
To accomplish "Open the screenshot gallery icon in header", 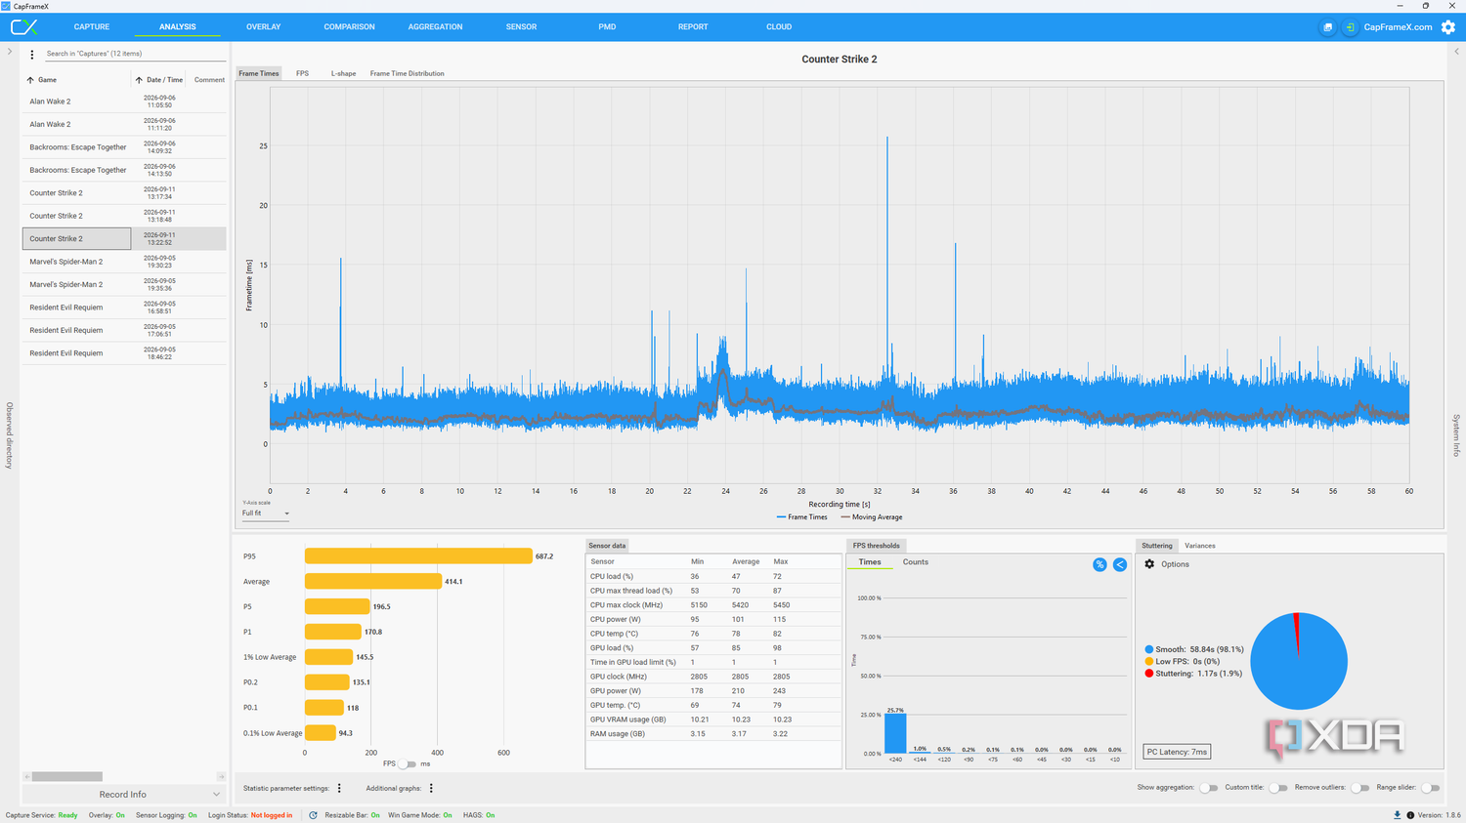I will [x=1327, y=27].
